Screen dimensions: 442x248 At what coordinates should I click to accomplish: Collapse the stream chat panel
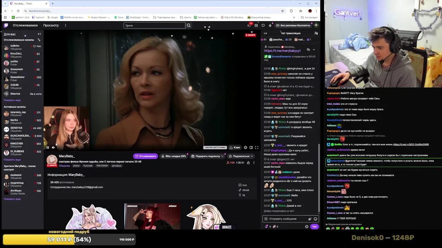[266, 33]
